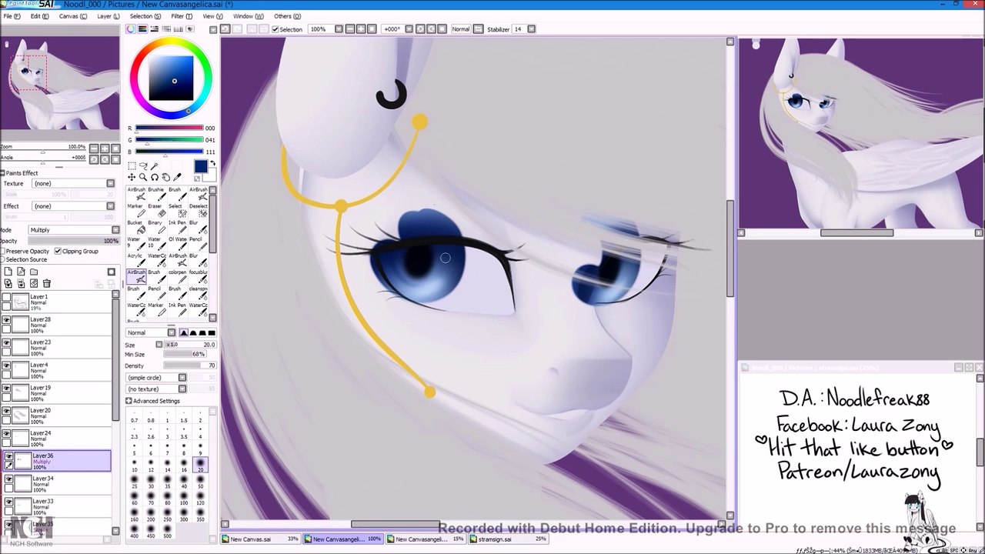Click zoom-out minus button below navigator
985x554 pixels.
tap(93, 148)
